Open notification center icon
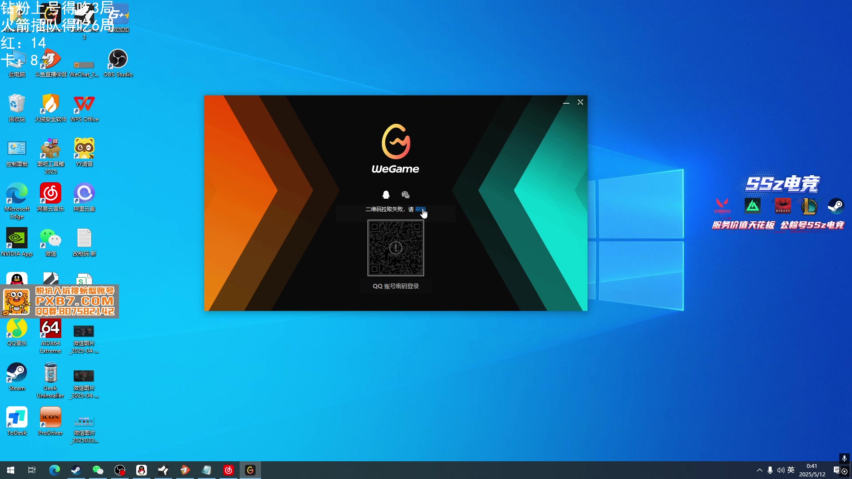852x479 pixels. click(x=837, y=470)
